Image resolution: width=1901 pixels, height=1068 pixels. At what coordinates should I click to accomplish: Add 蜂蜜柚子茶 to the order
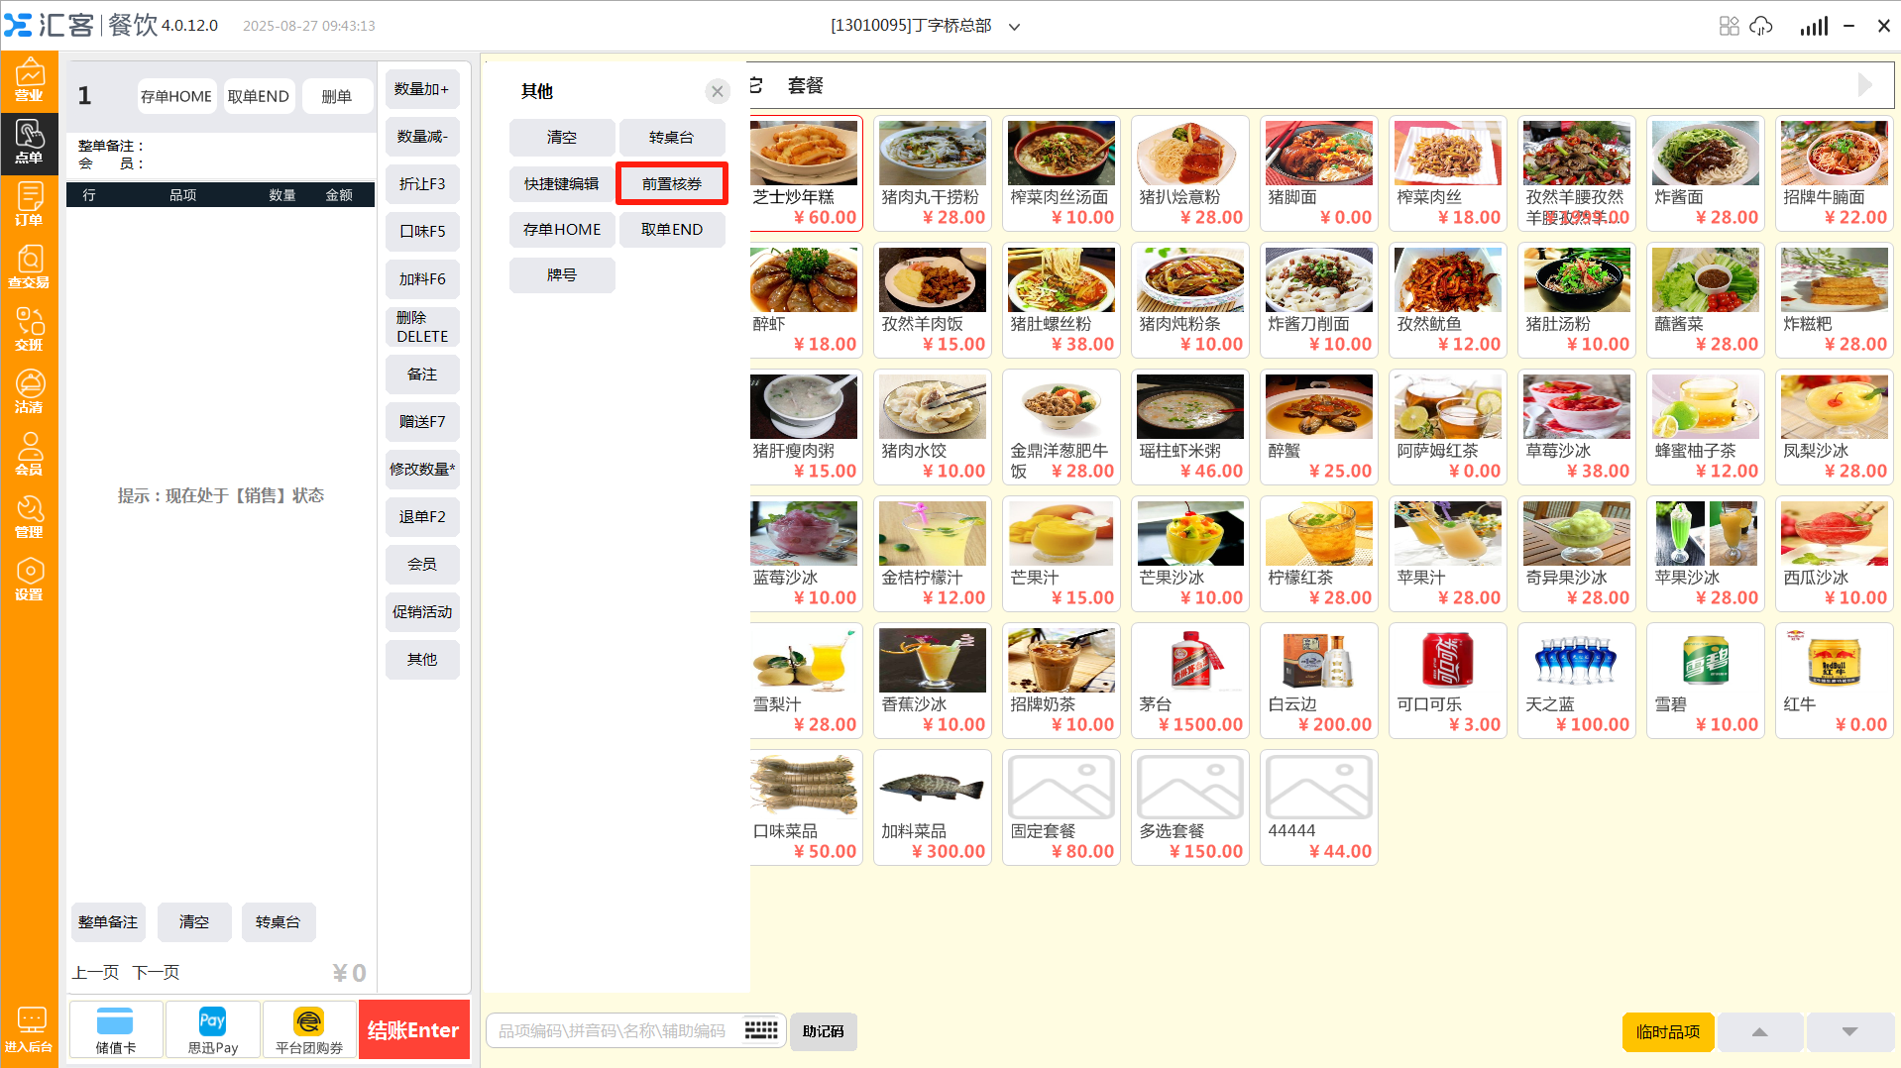(1706, 427)
